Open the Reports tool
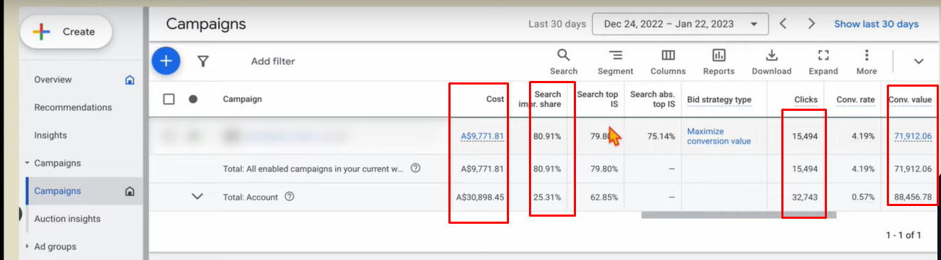Image resolution: width=941 pixels, height=260 pixels. (719, 62)
